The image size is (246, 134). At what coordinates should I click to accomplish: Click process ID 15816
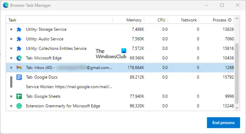[228, 48]
